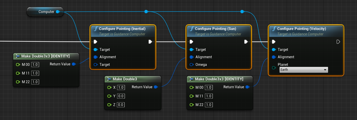This screenshot has width=357, height=120.
Task: Click the function icon on Configure Pointing (Velocity)
Action: coord(274,29)
